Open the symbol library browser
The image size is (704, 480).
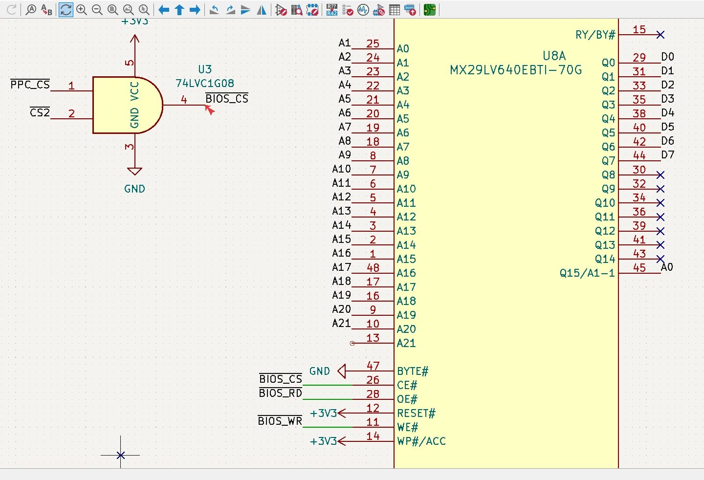click(297, 10)
